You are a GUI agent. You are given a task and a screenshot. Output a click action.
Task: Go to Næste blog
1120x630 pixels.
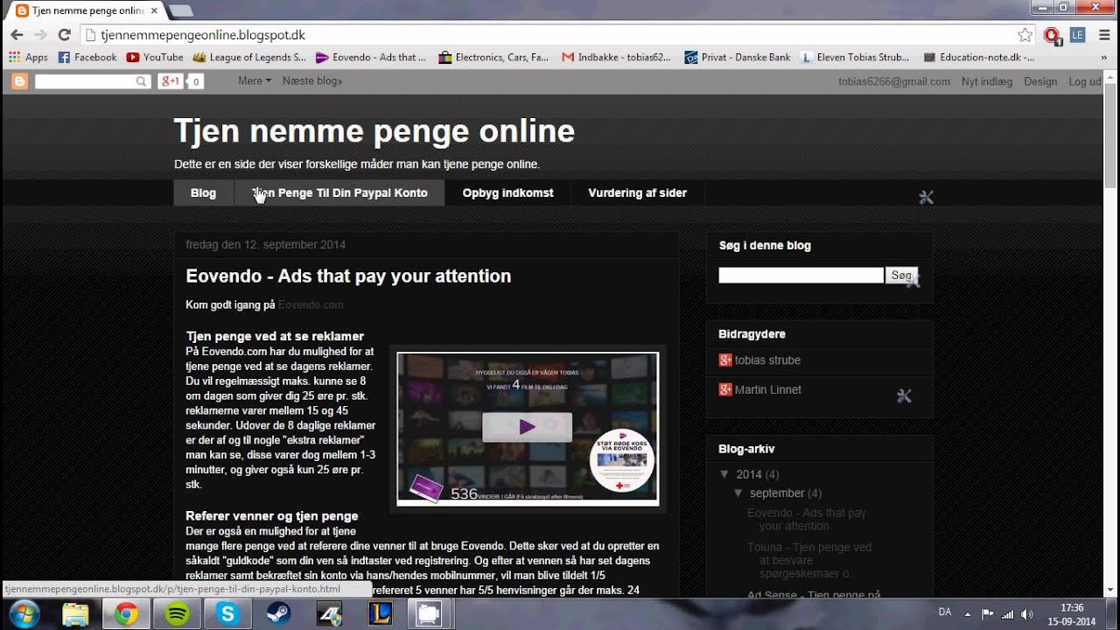click(x=312, y=81)
